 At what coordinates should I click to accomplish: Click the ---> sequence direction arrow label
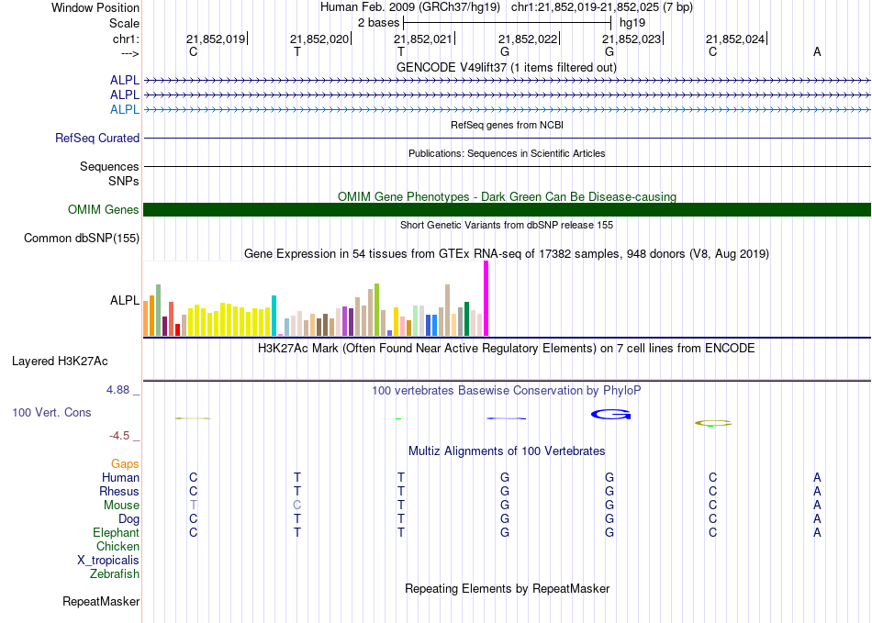tap(129, 53)
